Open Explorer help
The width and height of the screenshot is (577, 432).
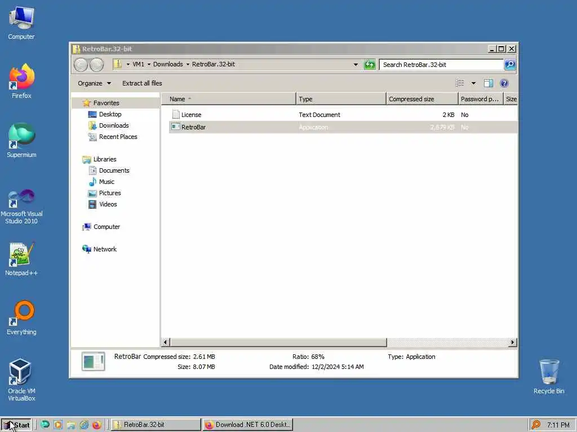click(504, 83)
